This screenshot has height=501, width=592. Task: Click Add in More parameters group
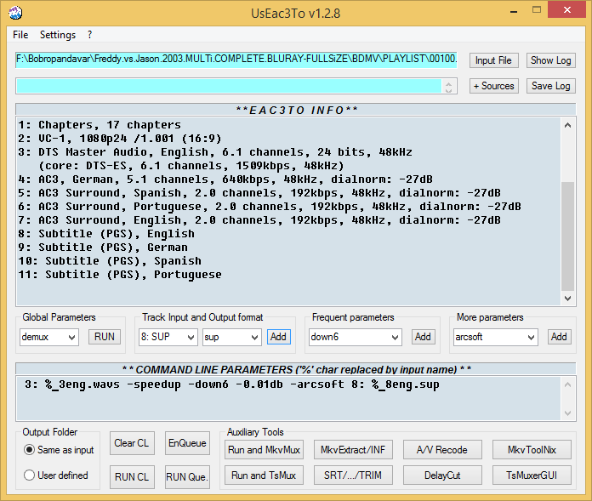(x=559, y=337)
